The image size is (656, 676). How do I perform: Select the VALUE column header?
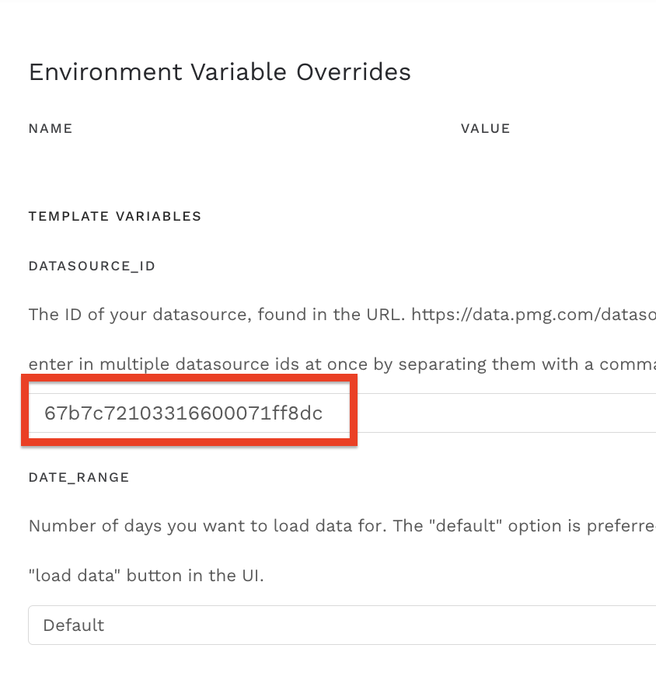point(485,128)
